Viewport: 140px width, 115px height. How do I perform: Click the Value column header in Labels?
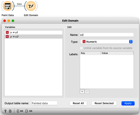coord(117,53)
